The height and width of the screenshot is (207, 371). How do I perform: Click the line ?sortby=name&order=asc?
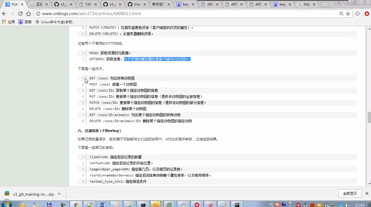pos(150,175)
